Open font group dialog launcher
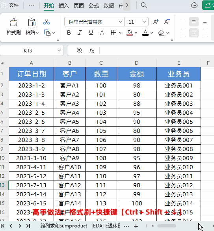 click(x=172, y=39)
